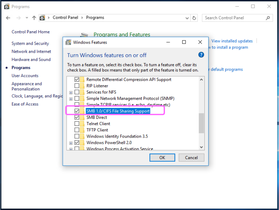Uncheck SMB 1.0/CIFS File Sharing Support
The width and height of the screenshot is (279, 210).
(x=77, y=111)
